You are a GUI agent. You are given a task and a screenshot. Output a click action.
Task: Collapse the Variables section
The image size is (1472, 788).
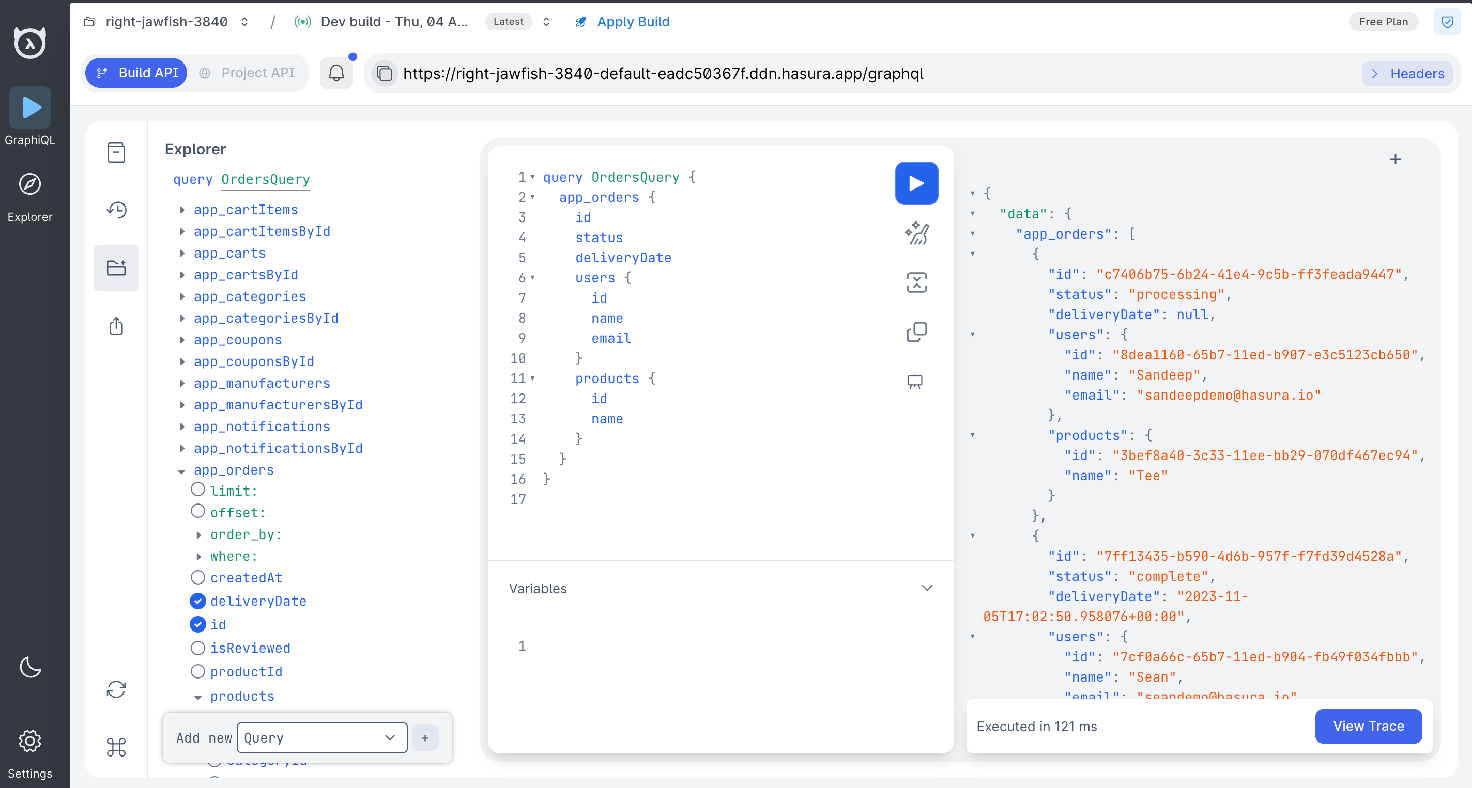tap(927, 588)
